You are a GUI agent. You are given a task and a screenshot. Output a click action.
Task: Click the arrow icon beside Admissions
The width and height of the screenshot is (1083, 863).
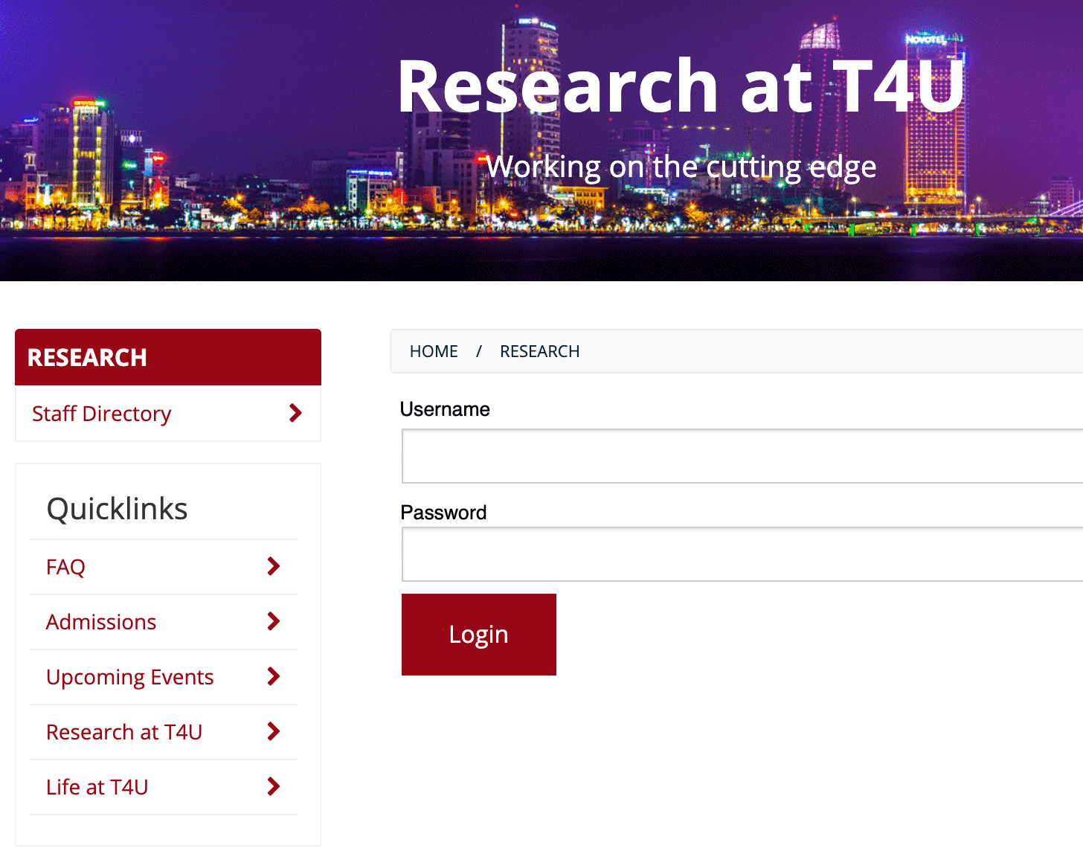[274, 621]
